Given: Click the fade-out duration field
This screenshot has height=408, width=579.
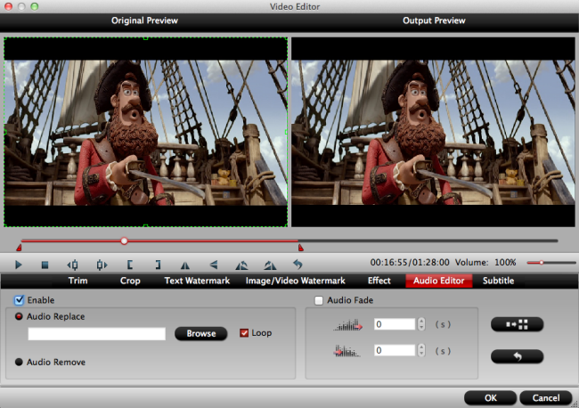Looking at the screenshot, I should coord(395,350).
